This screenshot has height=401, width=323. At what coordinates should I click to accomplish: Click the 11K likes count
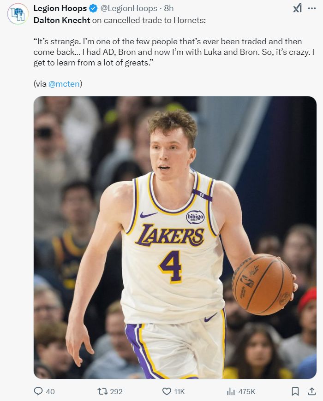[179, 391]
